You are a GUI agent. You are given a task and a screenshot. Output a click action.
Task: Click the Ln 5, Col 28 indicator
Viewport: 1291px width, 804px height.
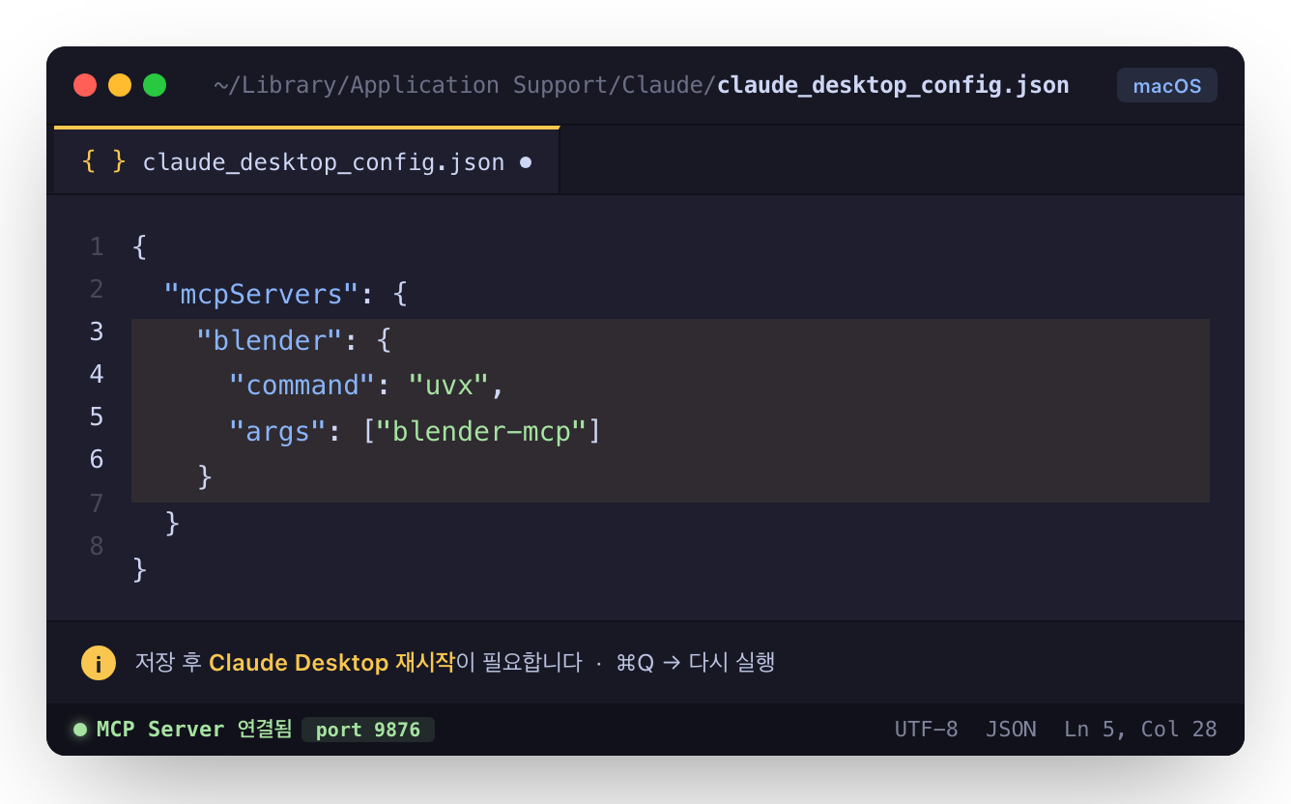point(1140,729)
